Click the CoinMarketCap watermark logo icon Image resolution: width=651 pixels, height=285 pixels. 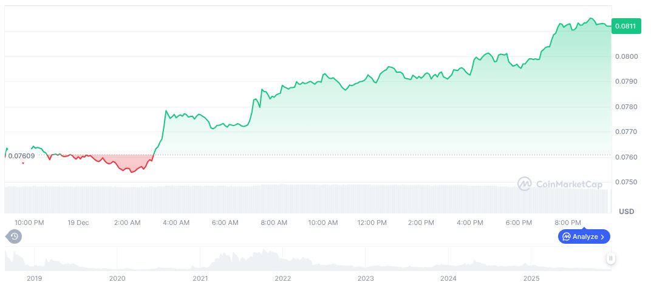point(525,184)
